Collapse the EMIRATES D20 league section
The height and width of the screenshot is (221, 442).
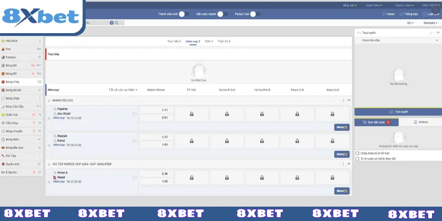point(349,101)
